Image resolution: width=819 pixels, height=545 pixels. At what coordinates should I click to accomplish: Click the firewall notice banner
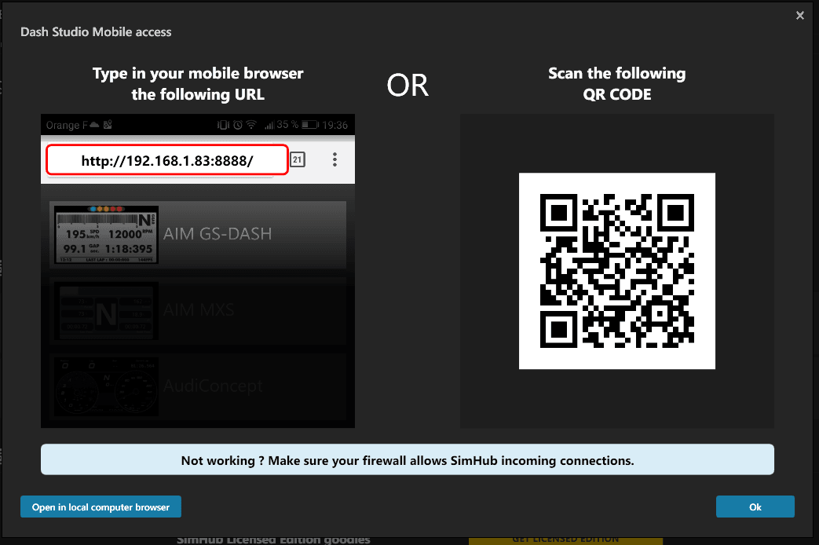tap(408, 459)
